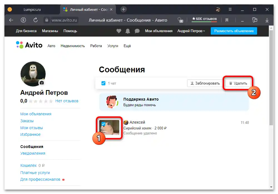Reload the Avito page
278x194 pixels.
point(36,20)
